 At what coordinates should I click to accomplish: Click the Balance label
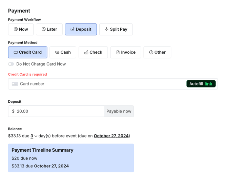click(x=15, y=129)
